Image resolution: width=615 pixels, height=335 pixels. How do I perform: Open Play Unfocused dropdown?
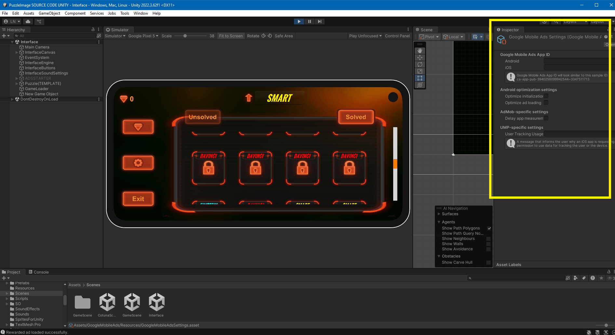365,36
